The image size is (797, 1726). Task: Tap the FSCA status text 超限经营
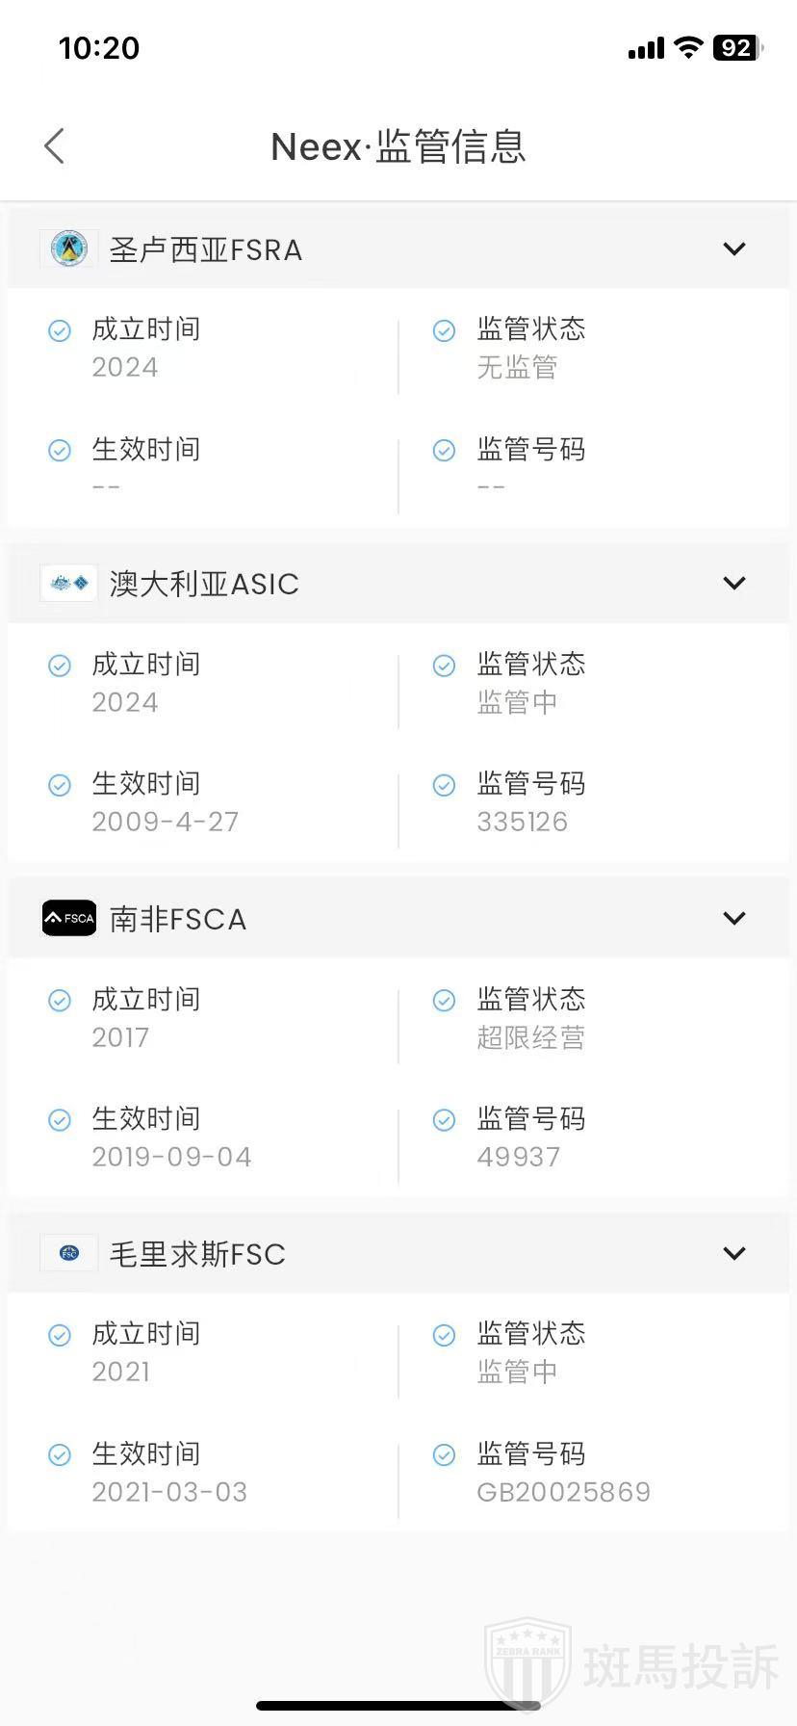(531, 1037)
